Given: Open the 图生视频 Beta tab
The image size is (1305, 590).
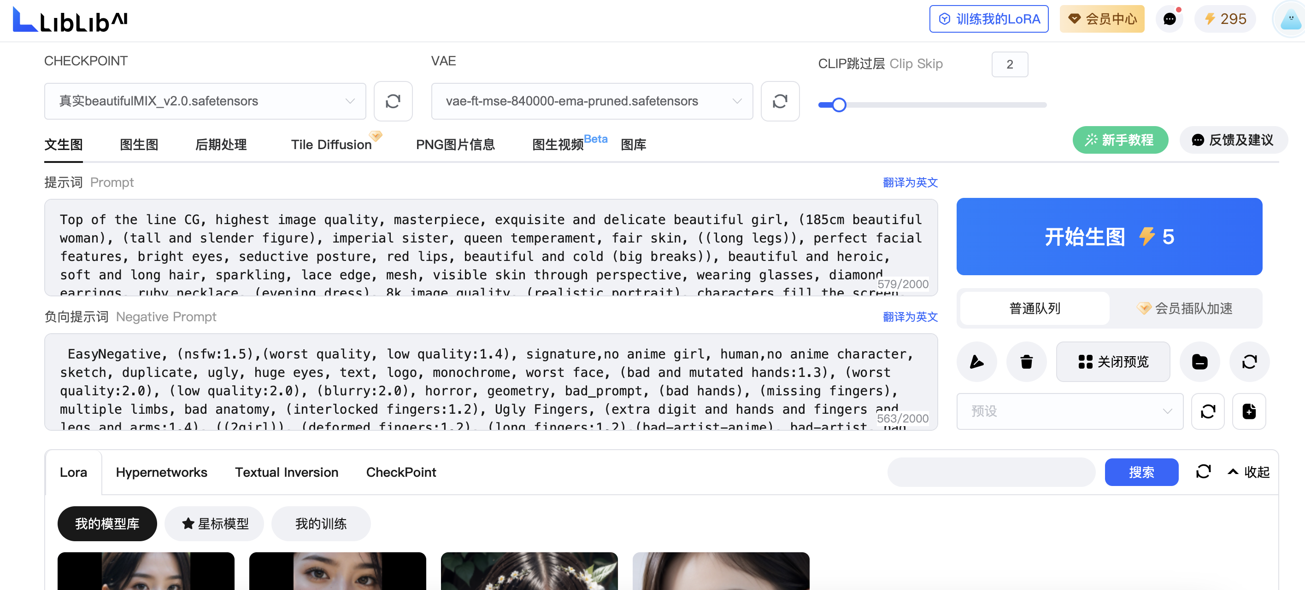Looking at the screenshot, I should pyautogui.click(x=569, y=144).
